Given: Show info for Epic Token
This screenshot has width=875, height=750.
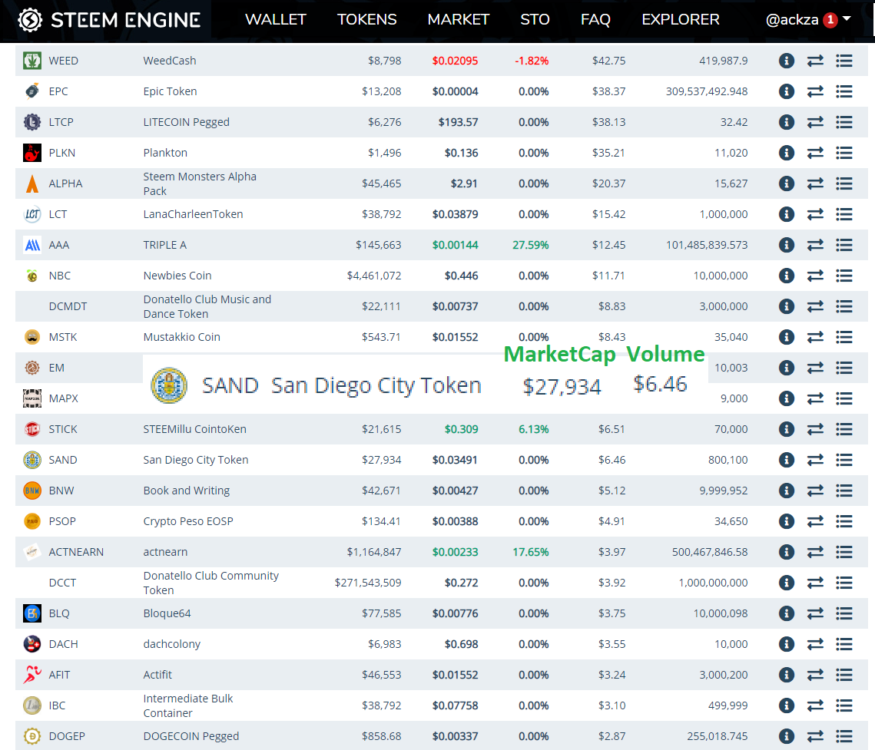Looking at the screenshot, I should (x=787, y=91).
